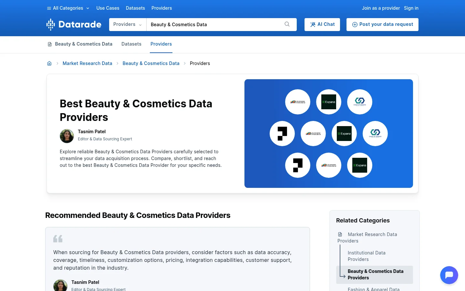Image resolution: width=465 pixels, height=291 pixels.
Task: Open the home breadcrumb icon
Action: click(49, 63)
